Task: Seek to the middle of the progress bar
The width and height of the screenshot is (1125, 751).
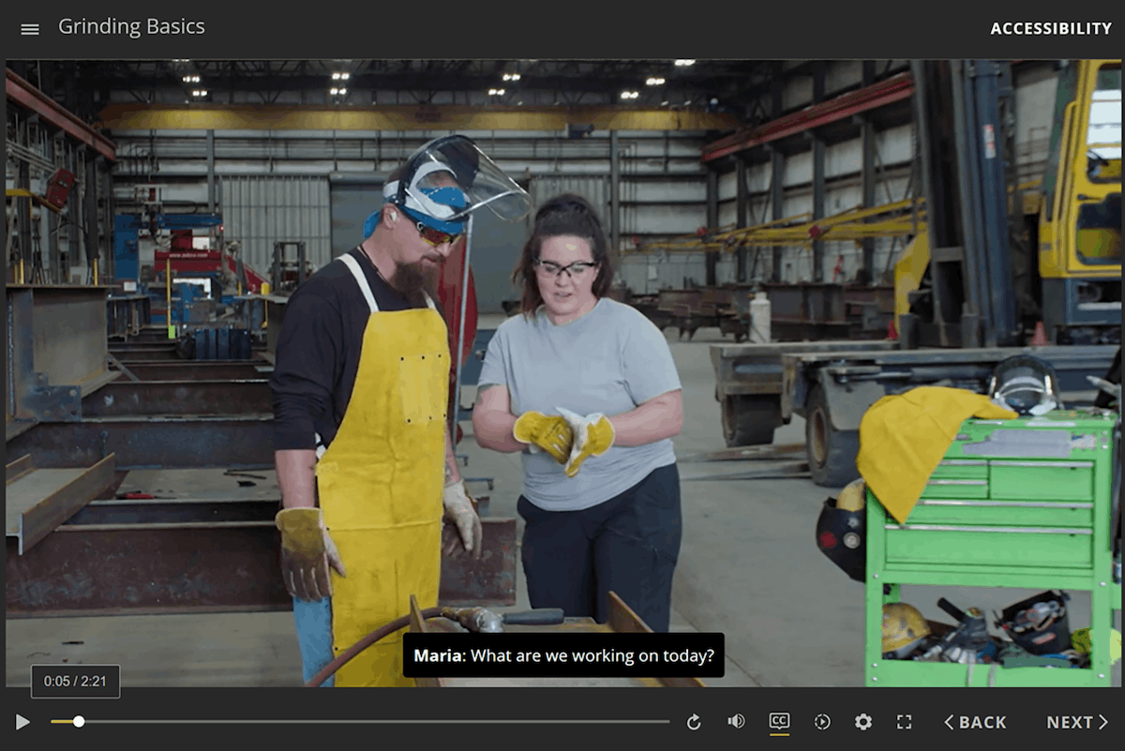Action: coord(360,722)
